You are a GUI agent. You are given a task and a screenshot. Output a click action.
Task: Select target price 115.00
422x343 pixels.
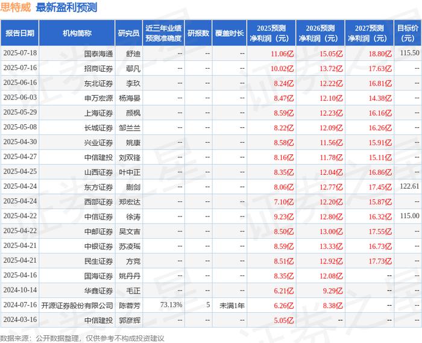point(409,216)
